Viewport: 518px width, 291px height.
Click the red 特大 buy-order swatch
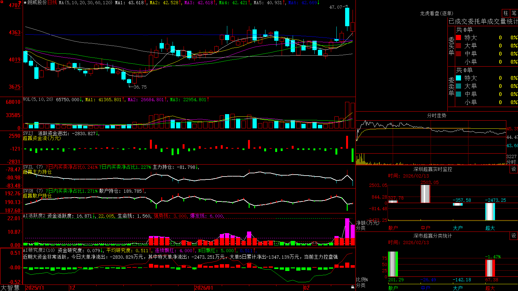(458, 38)
